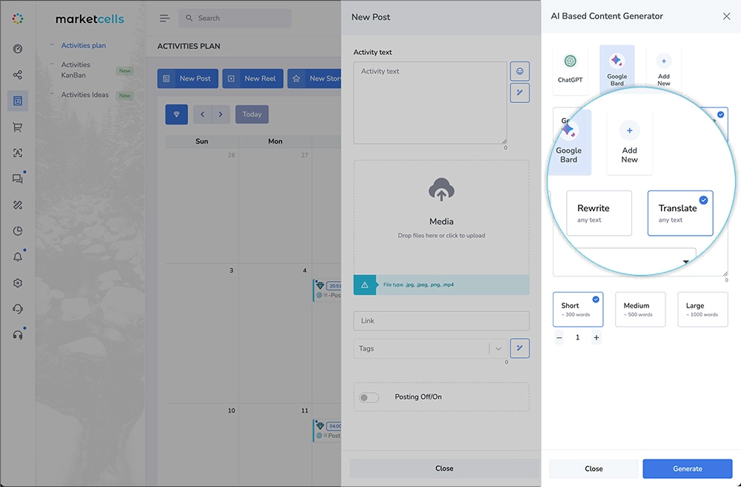The image size is (741, 487).
Task: Click the pie chart analytics icon
Action: [18, 231]
